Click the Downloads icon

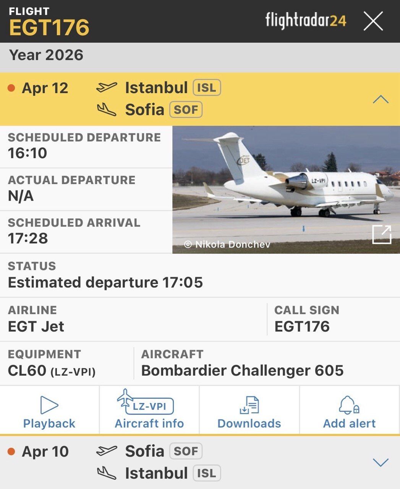[249, 406]
